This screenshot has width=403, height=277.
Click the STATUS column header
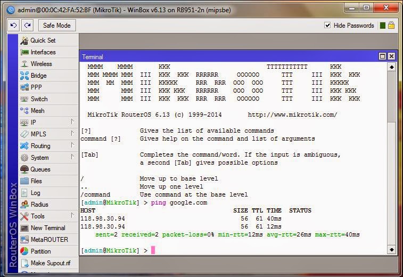tap(300, 210)
